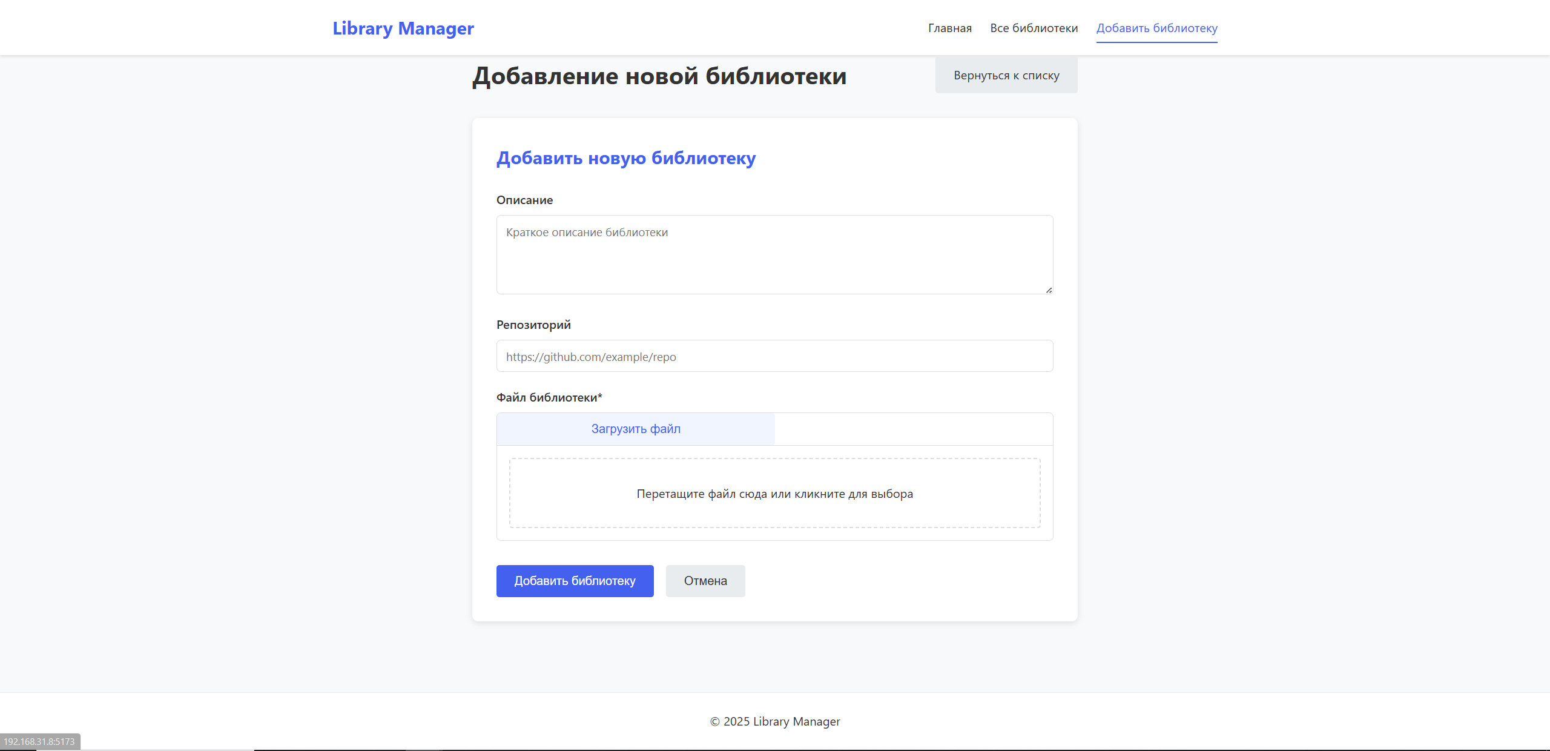
Task: Click the repository URL input field
Action: 774,356
